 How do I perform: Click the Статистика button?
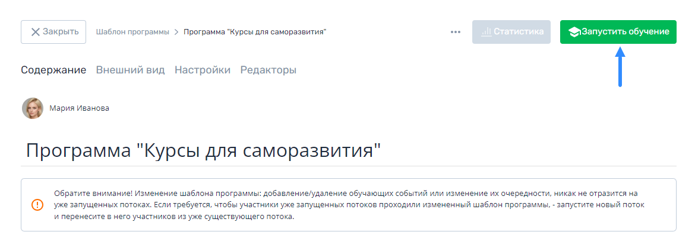coord(511,32)
